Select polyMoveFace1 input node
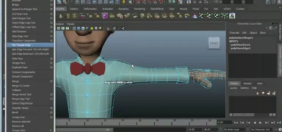282x132 pixels. click(x=241, y=45)
